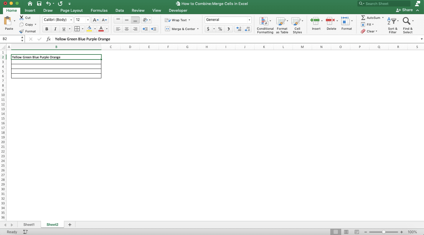424x235 pixels.
Task: Expand the Paste options arrow
Action: (14, 21)
